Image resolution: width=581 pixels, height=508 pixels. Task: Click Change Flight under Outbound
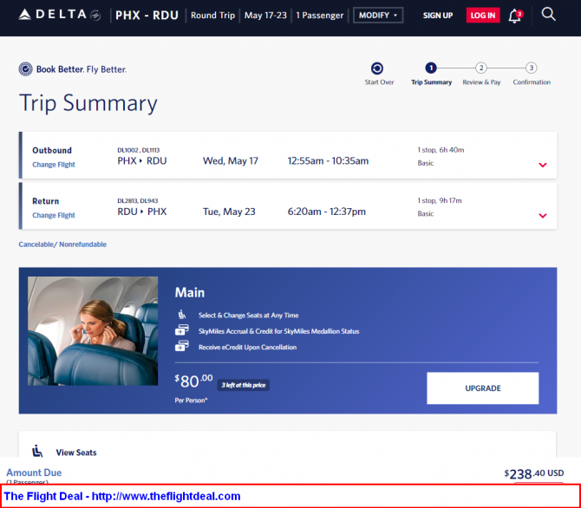[54, 165]
